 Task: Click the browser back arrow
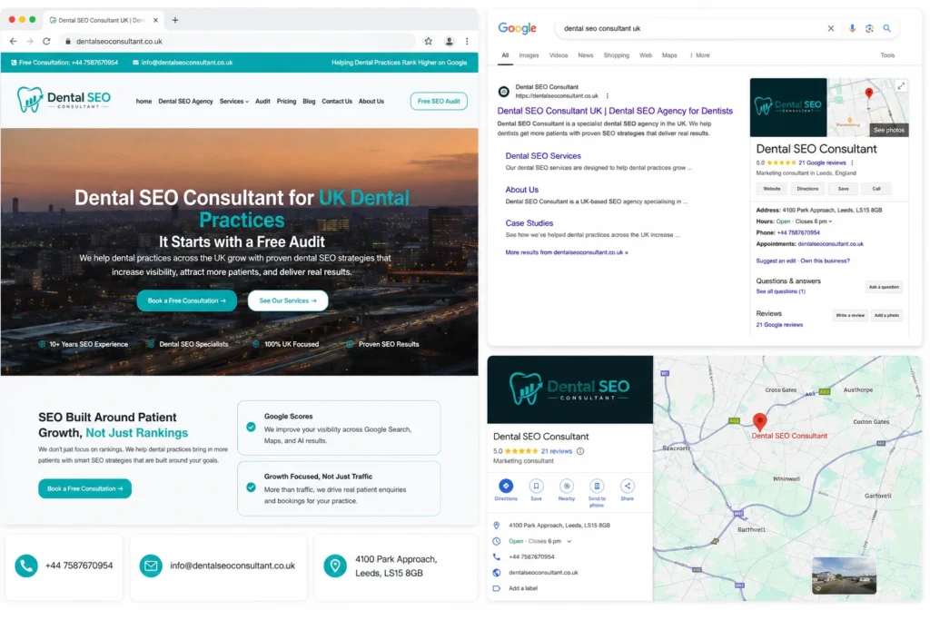(13, 41)
